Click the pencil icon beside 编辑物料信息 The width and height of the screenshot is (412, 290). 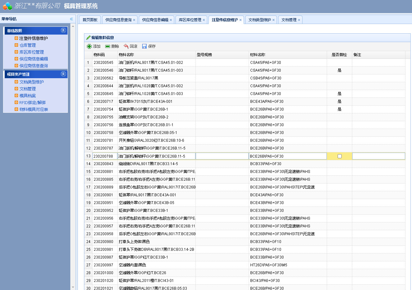88,37
